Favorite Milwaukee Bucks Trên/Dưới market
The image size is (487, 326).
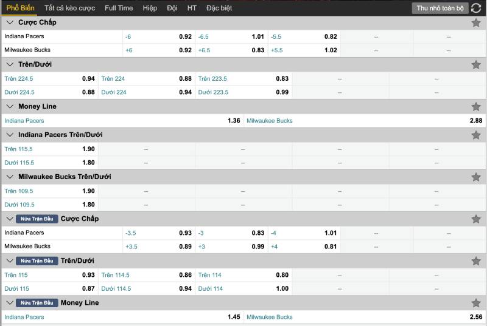476,177
